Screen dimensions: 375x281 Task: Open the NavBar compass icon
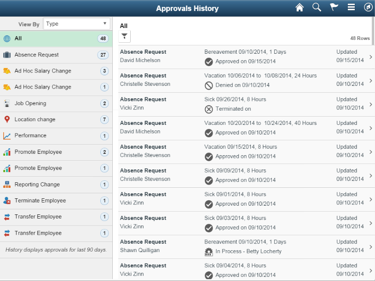pyautogui.click(x=366, y=7)
